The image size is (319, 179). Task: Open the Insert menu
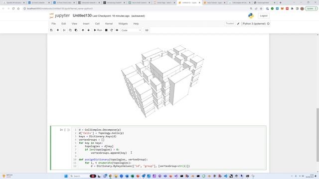point(86,24)
